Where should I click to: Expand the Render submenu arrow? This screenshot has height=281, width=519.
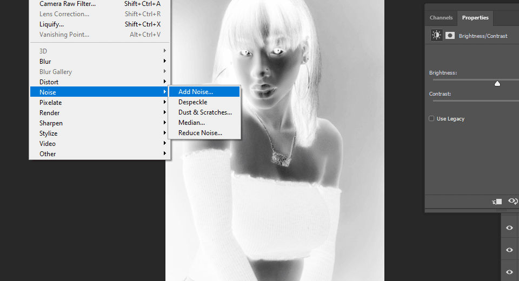point(164,112)
